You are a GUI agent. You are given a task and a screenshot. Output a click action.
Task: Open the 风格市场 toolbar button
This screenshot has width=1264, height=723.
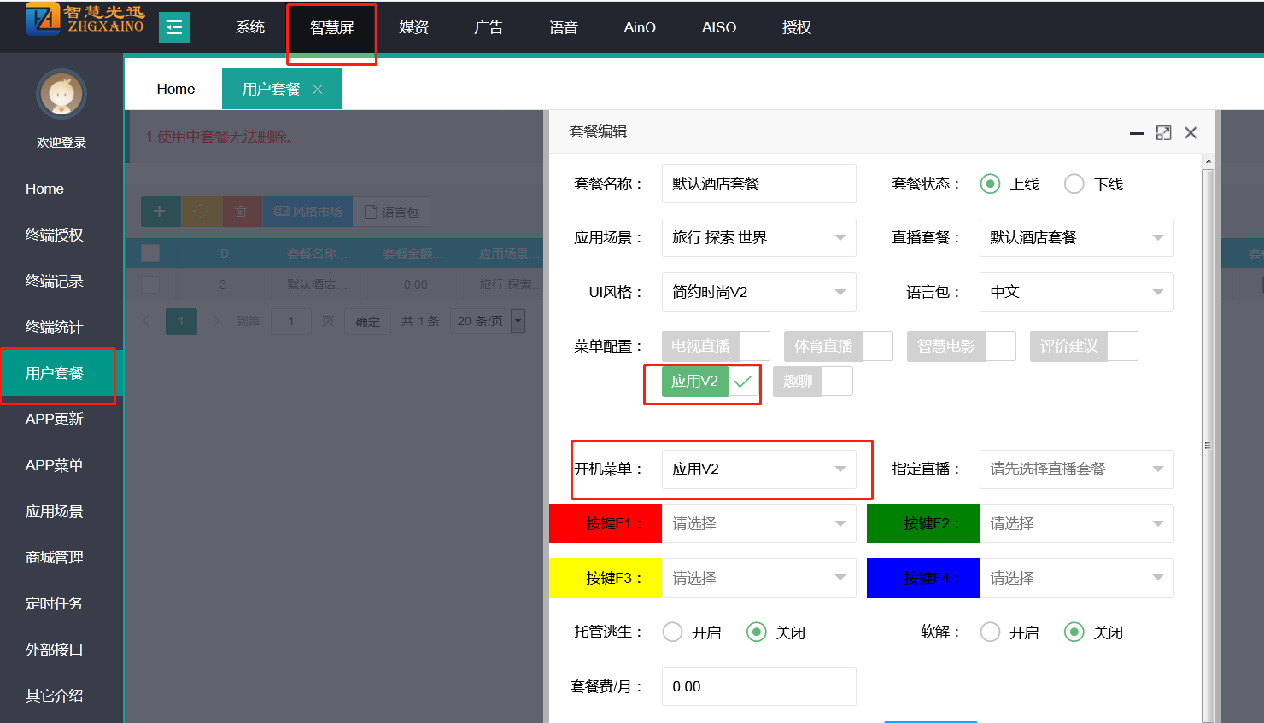point(308,212)
